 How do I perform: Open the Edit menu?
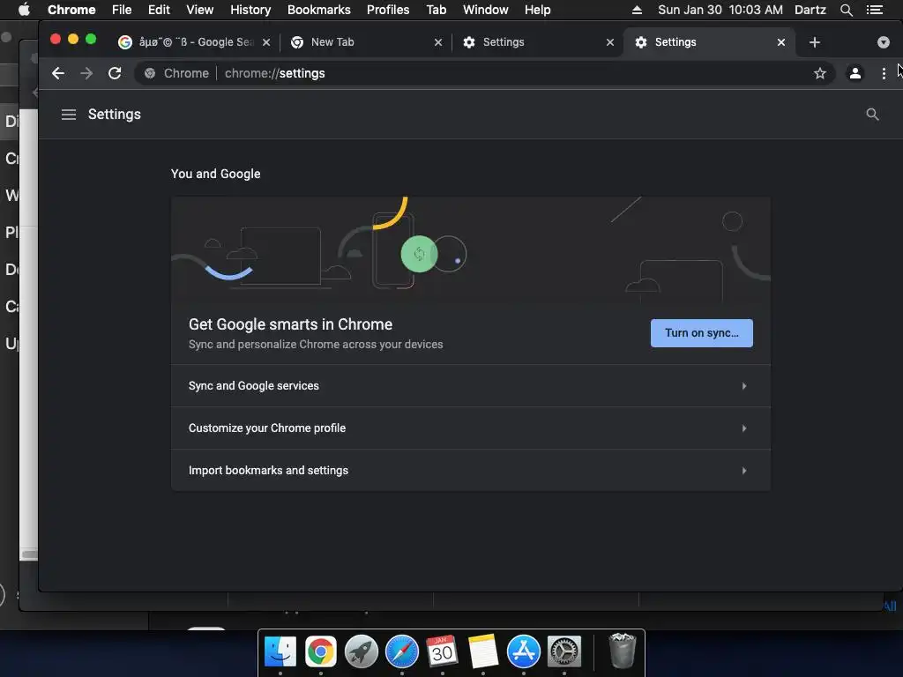click(x=159, y=10)
